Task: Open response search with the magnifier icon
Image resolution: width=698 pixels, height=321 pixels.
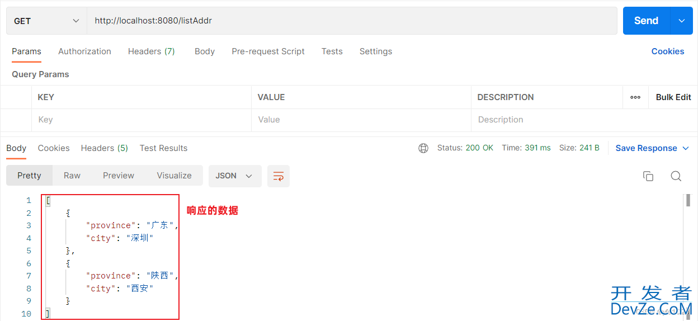Action: [x=676, y=176]
